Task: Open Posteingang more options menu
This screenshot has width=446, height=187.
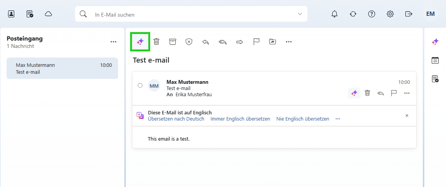Action: (113, 42)
